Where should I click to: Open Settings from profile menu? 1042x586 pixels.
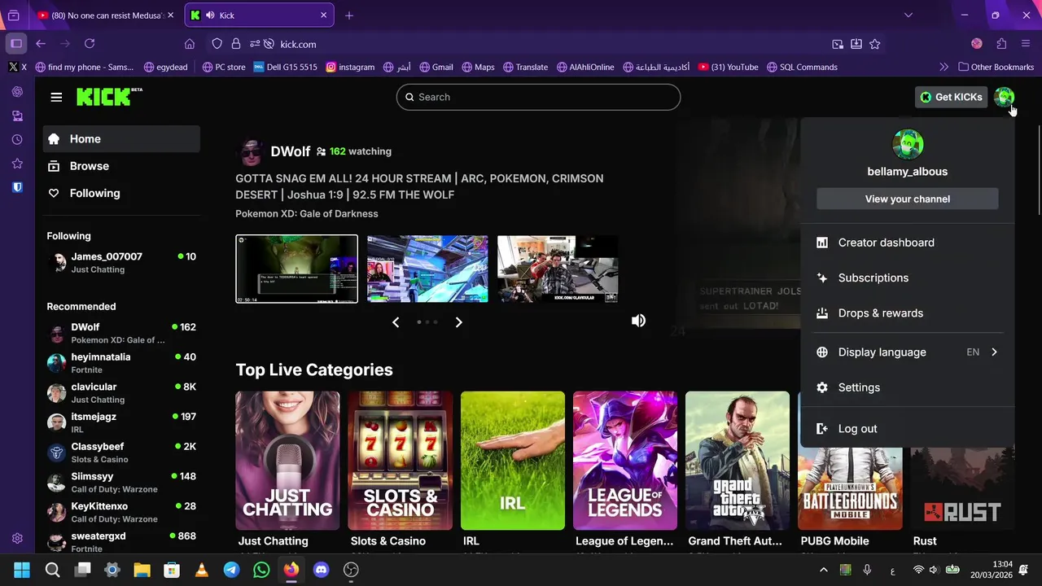[907, 387]
